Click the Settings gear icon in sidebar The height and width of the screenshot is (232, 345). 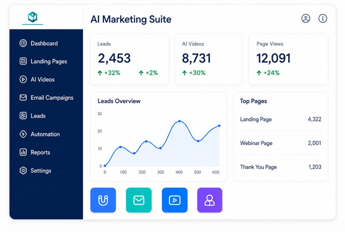[23, 170]
